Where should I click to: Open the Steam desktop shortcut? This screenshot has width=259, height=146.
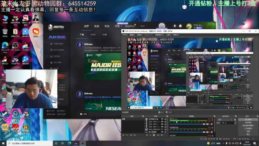5,115
